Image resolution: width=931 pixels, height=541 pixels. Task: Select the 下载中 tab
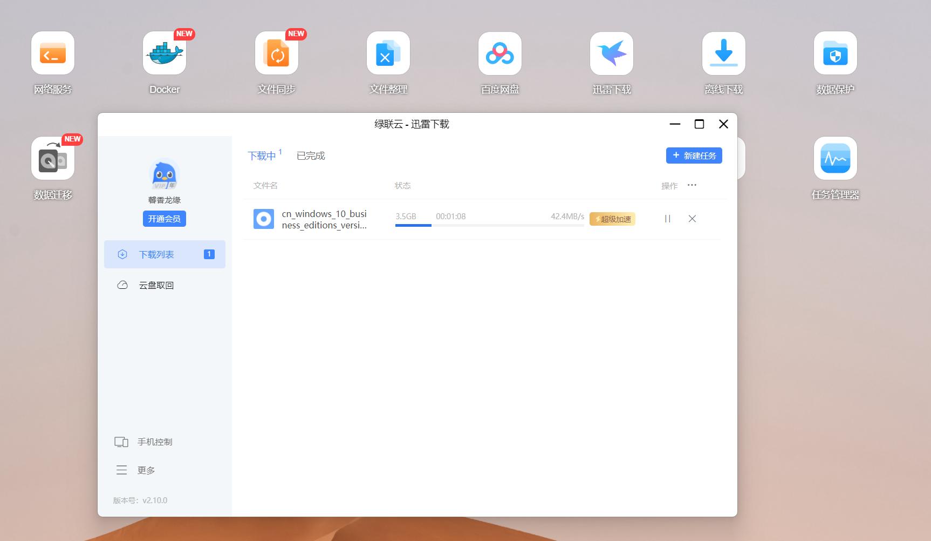262,155
